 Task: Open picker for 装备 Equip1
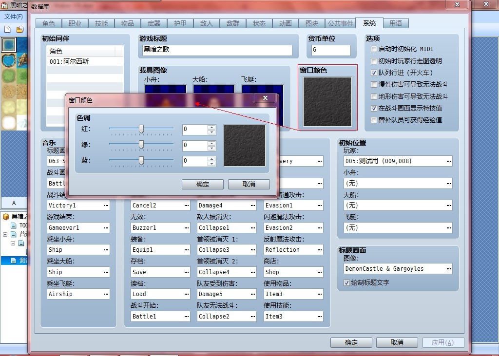coord(187,250)
